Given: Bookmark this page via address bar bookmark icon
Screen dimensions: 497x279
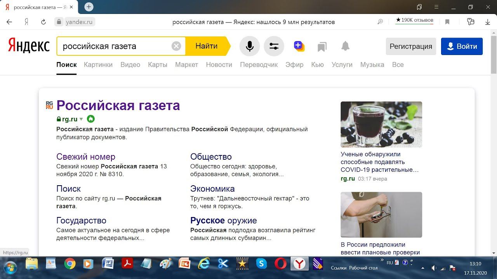Looking at the screenshot, I should (x=447, y=22).
